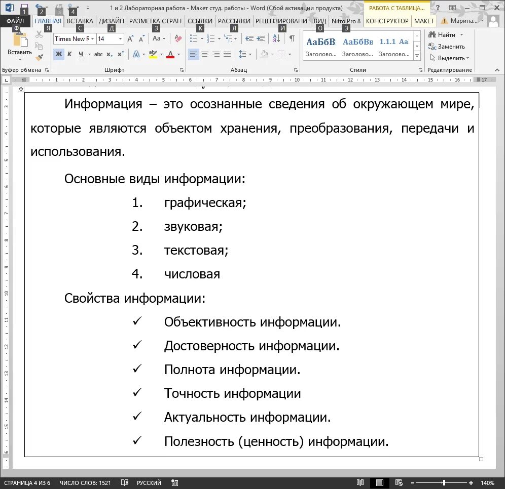Click the Заменить replace button
The width and height of the screenshot is (505, 489).
446,47
